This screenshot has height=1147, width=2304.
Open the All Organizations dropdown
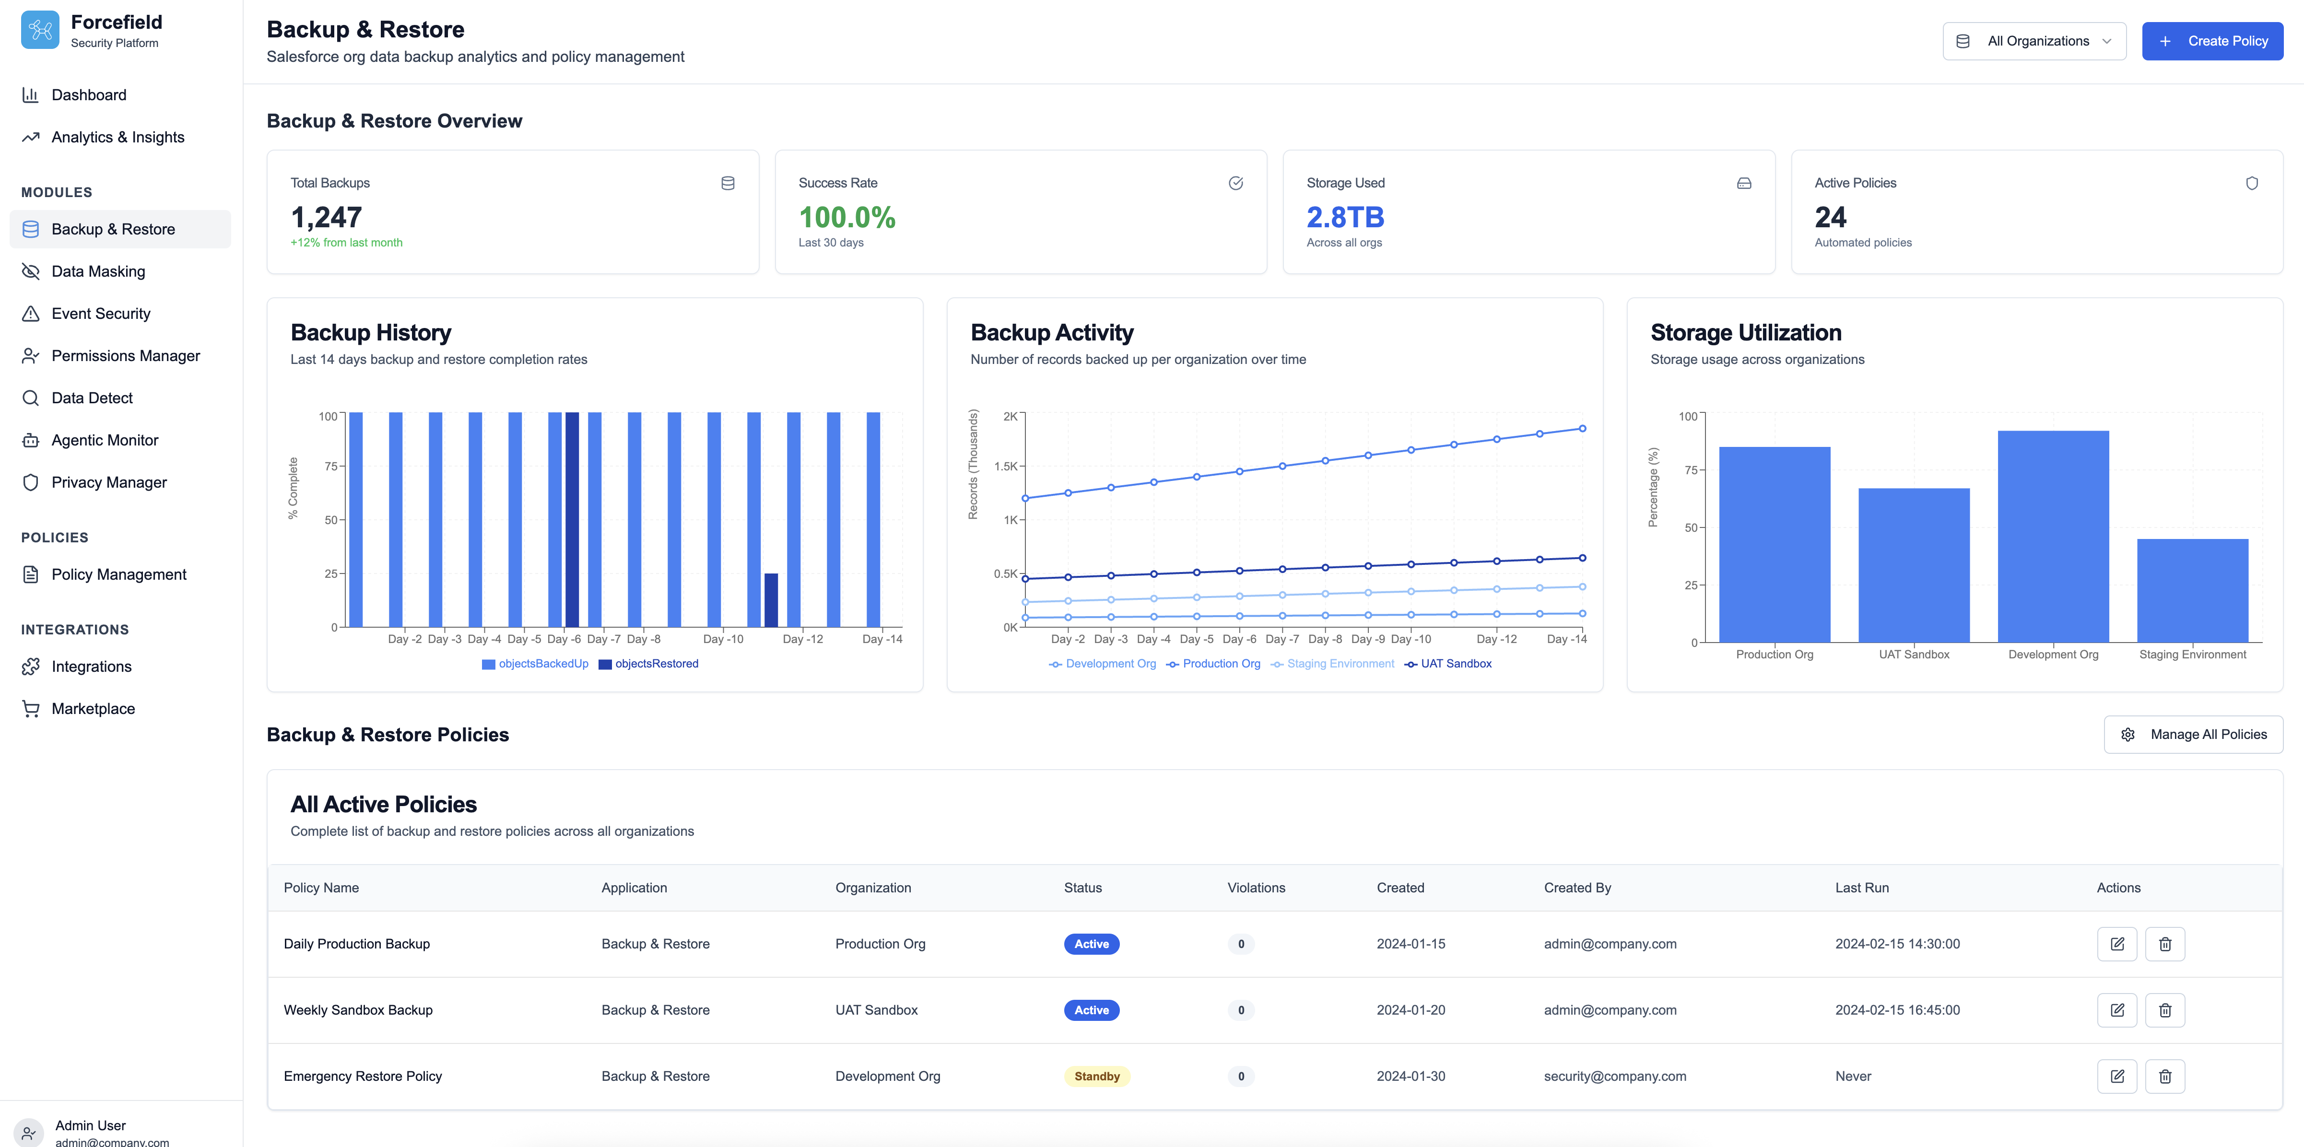[x=2034, y=41]
